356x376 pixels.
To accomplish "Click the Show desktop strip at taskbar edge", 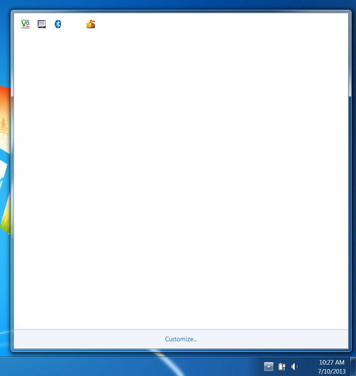I will click(353, 367).
